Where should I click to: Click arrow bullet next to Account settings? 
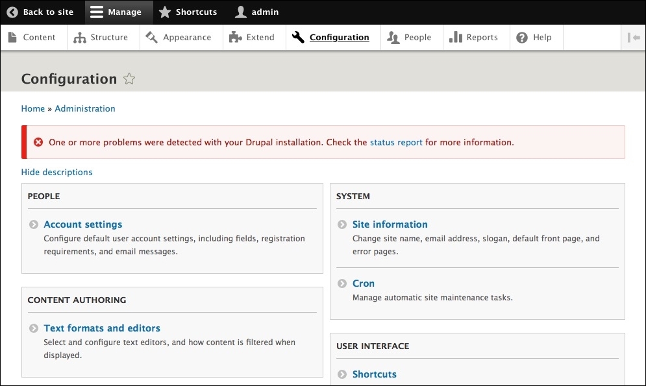pos(33,224)
